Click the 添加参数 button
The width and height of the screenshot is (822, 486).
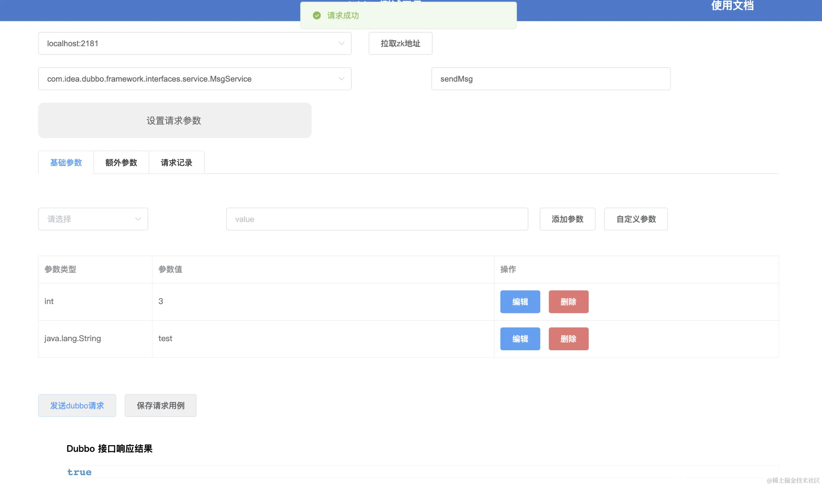coord(567,219)
